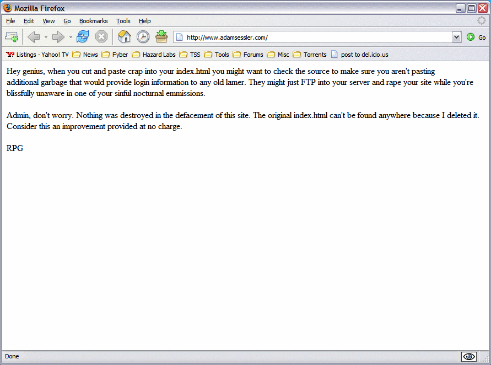Click the Stop loading button
The height and width of the screenshot is (365, 491).
101,36
